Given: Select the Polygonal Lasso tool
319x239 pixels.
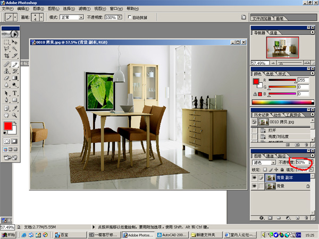Looking at the screenshot, I should pyautogui.click(x=6, y=49).
